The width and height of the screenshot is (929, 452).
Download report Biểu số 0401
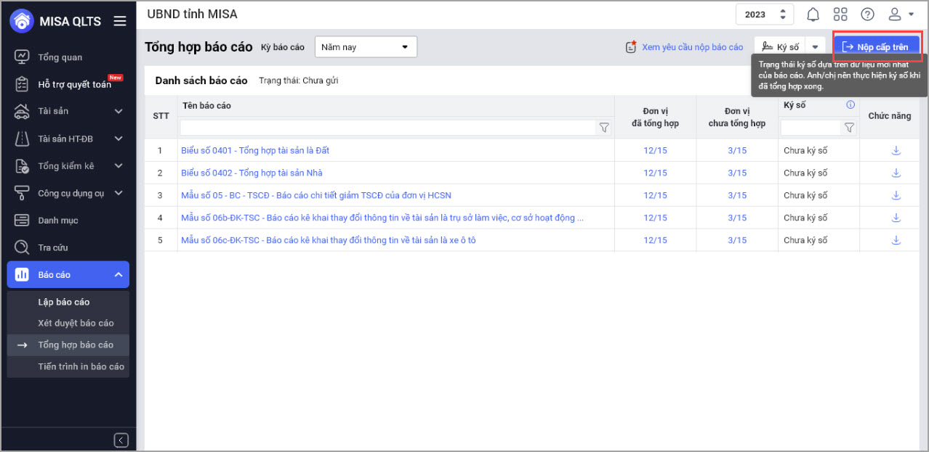[x=896, y=151]
